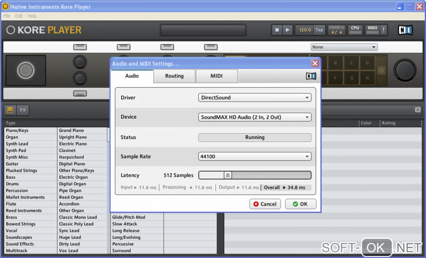Image resolution: width=426 pixels, height=258 pixels.
Task: Click the lower left controller knob
Action: click(80, 79)
